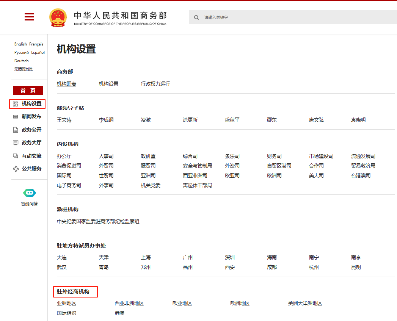The height and width of the screenshot is (321, 397).
Task: Open the 机构职责 link
Action: coord(66,84)
